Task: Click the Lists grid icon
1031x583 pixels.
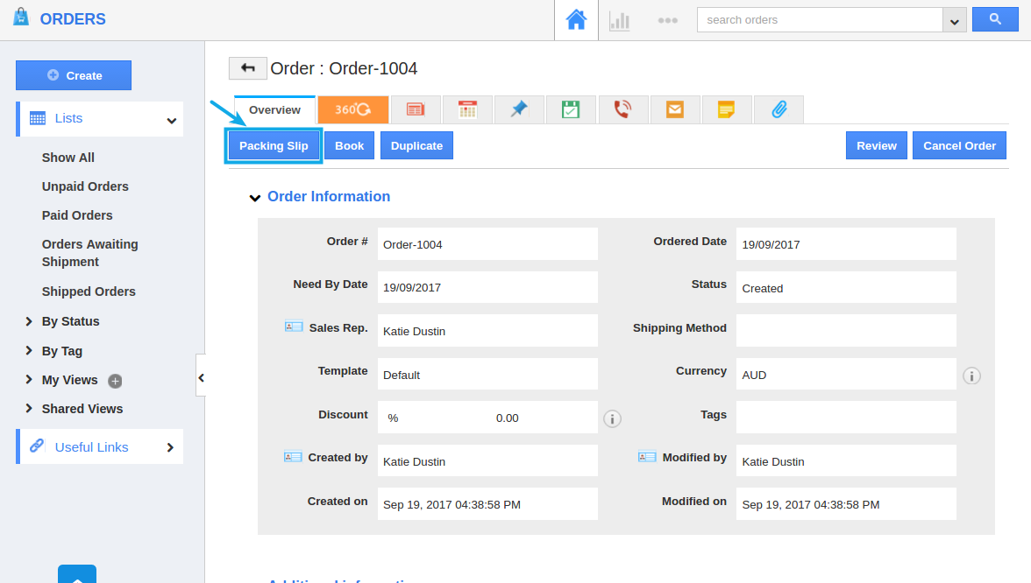Action: [x=38, y=118]
